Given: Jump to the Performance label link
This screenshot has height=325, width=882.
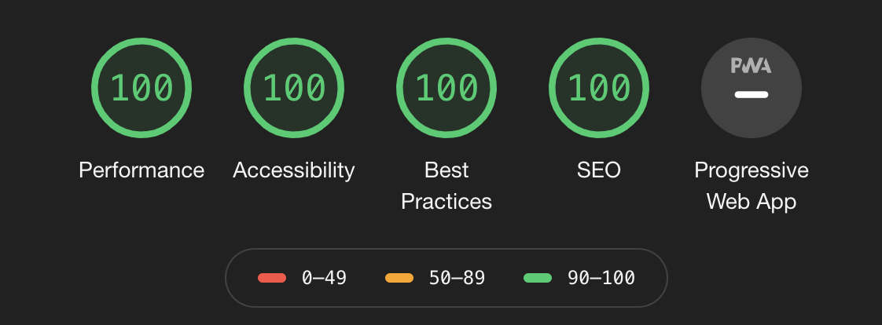Looking at the screenshot, I should point(141,170).
